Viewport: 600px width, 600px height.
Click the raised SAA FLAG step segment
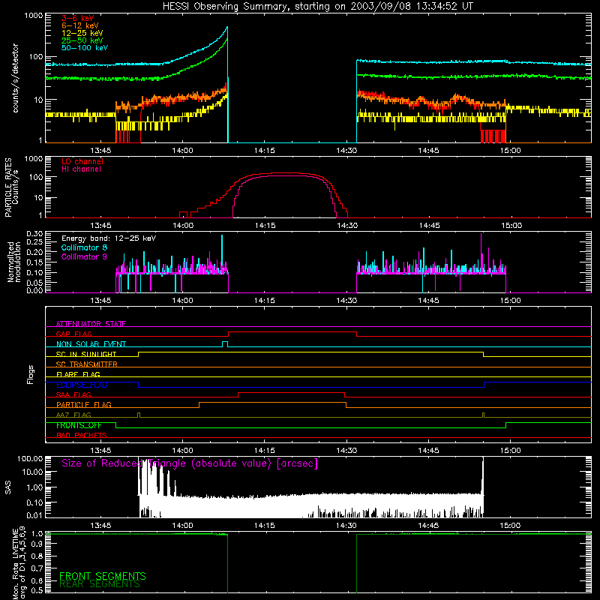(291, 392)
